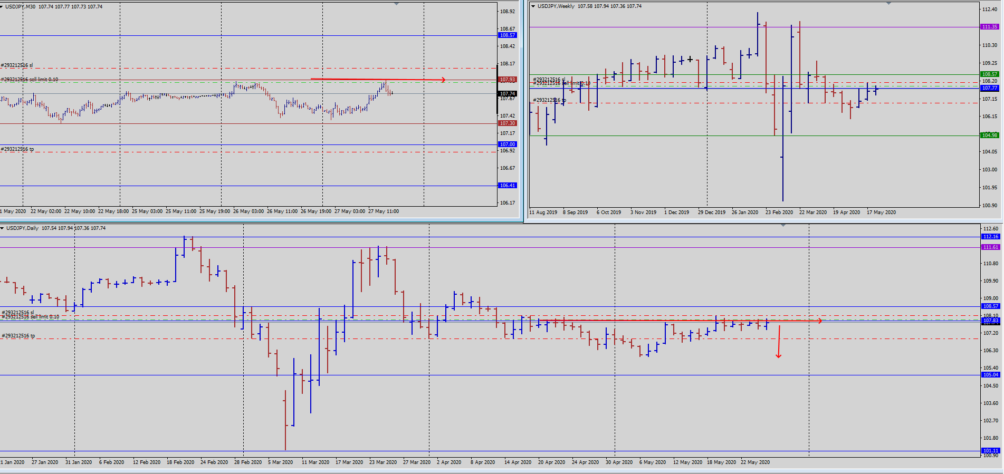Click the blue 105.04 price tag on Daily chart
This screenshot has width=1004, height=474.
coord(990,375)
